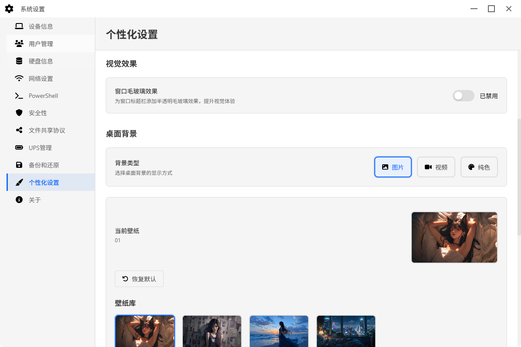Select 图片 background type

coord(393,167)
